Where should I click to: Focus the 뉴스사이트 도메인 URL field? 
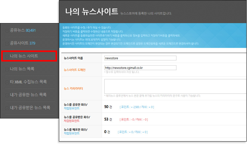140,68
